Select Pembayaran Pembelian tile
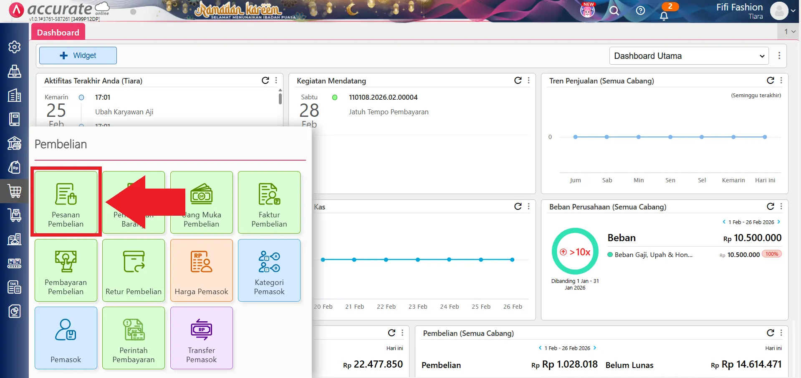This screenshot has width=801, height=378. [66, 270]
